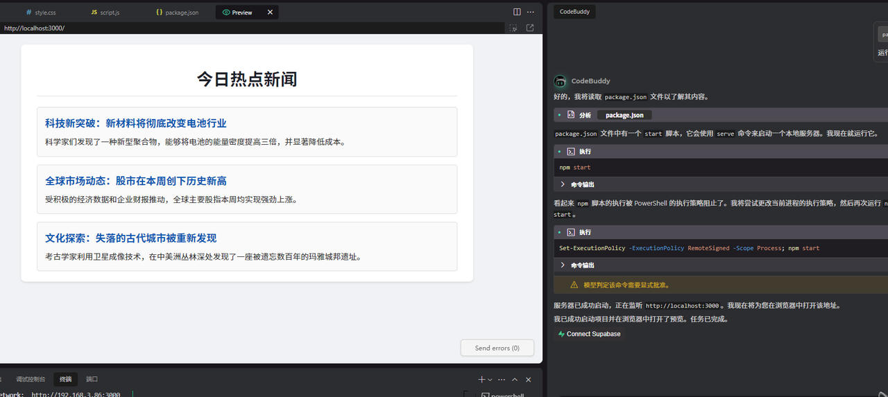This screenshot has width=888, height=397.
Task: Click the yellow warning triangle icon
Action: click(x=574, y=285)
